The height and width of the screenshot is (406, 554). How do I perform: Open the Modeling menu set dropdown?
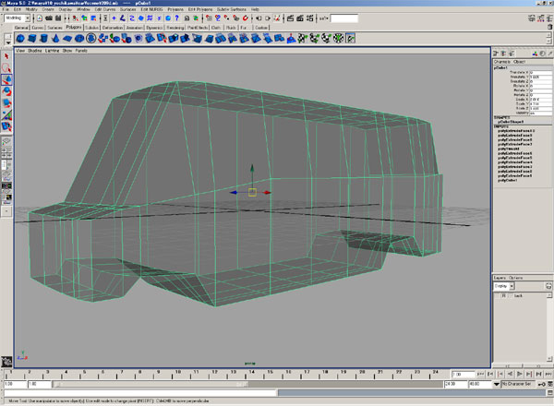click(17, 18)
